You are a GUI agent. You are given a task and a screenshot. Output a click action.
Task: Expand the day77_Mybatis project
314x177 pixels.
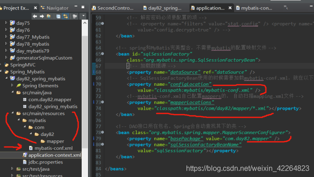pyautogui.click(x=6, y=37)
